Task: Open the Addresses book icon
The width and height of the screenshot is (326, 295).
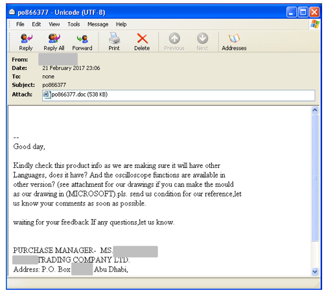Action: (x=234, y=42)
